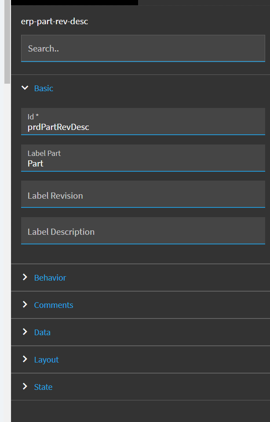Image resolution: width=270 pixels, height=422 pixels.
Task: Expand the Behavior section chevron
Action: (25, 277)
